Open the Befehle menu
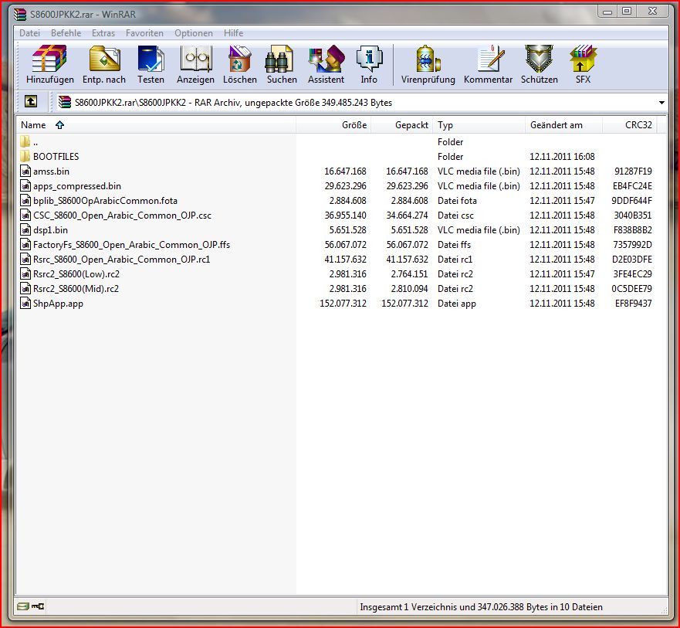Image resolution: width=680 pixels, height=628 pixels. coord(66,33)
